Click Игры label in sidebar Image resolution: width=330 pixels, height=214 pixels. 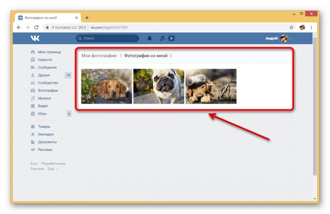point(42,114)
